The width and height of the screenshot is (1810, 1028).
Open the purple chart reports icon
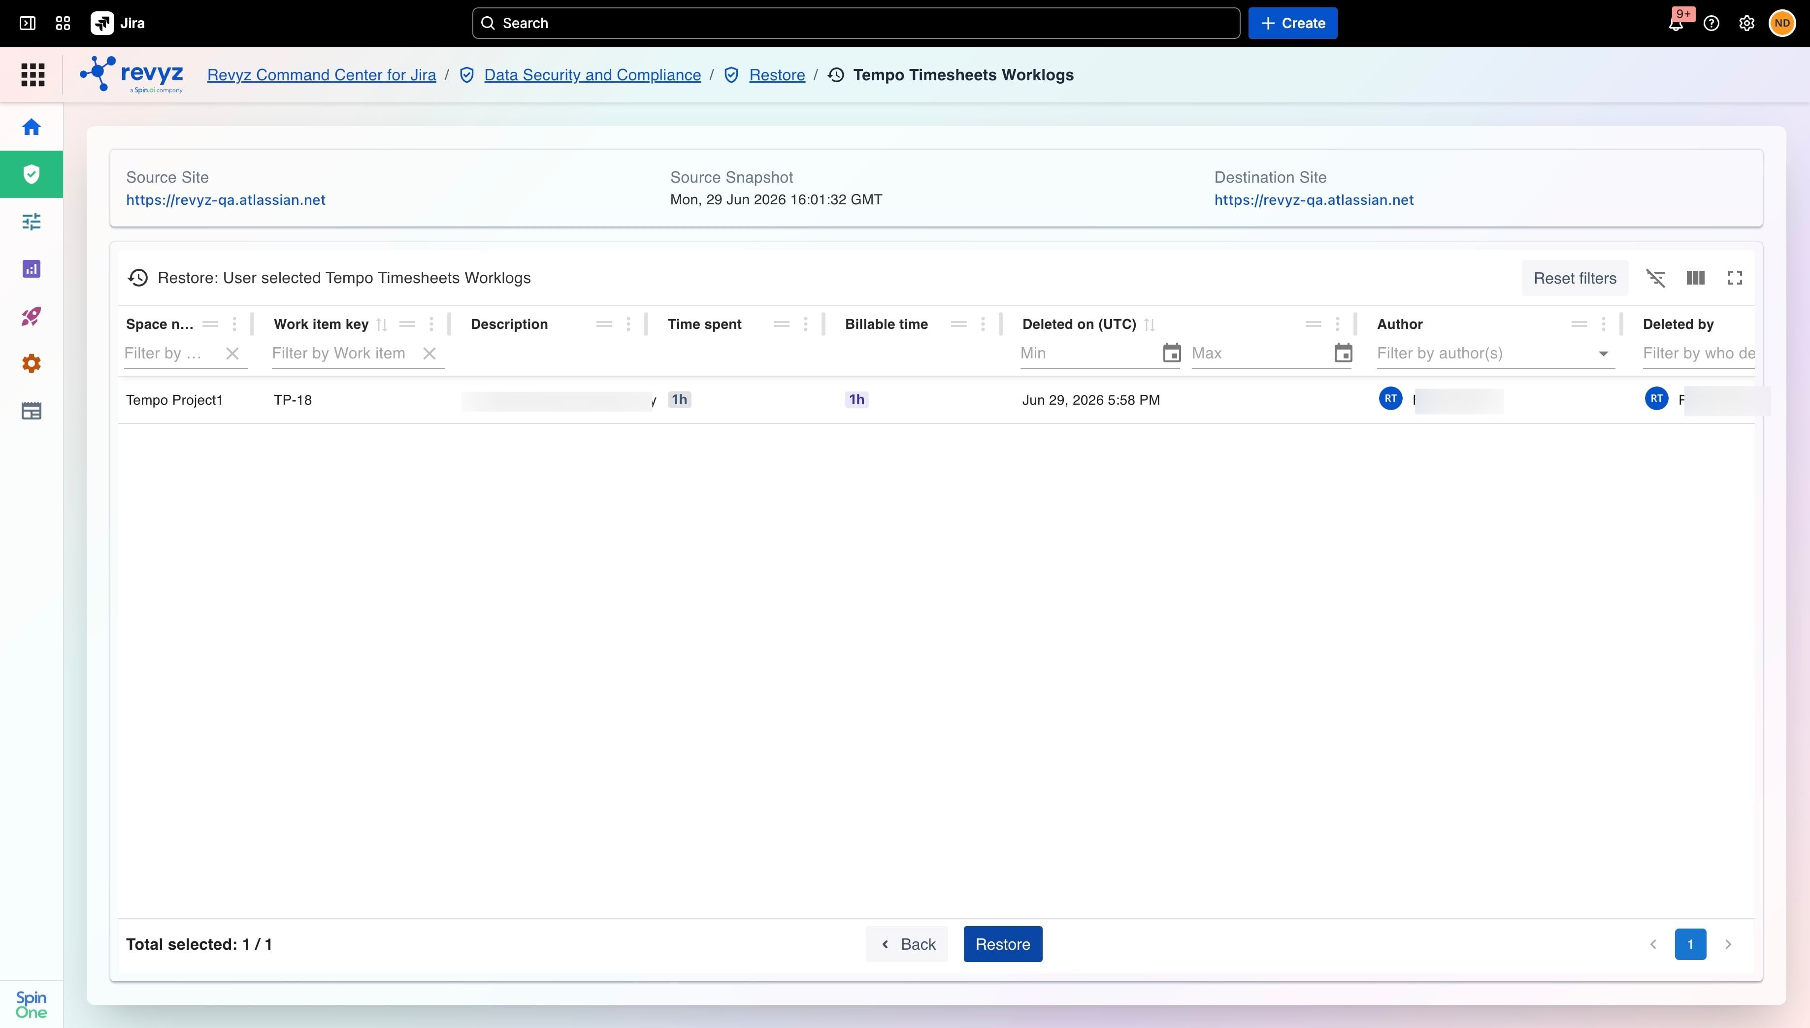31,269
